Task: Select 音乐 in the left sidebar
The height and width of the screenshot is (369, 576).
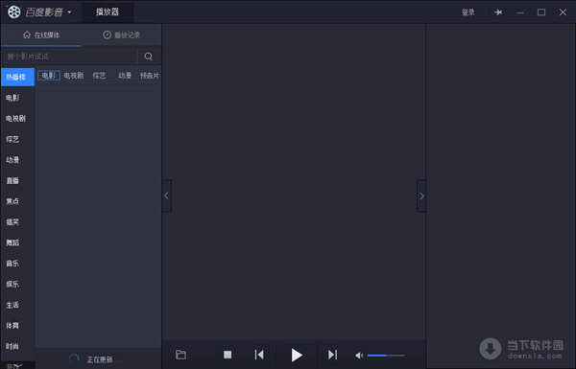Action: coord(12,264)
